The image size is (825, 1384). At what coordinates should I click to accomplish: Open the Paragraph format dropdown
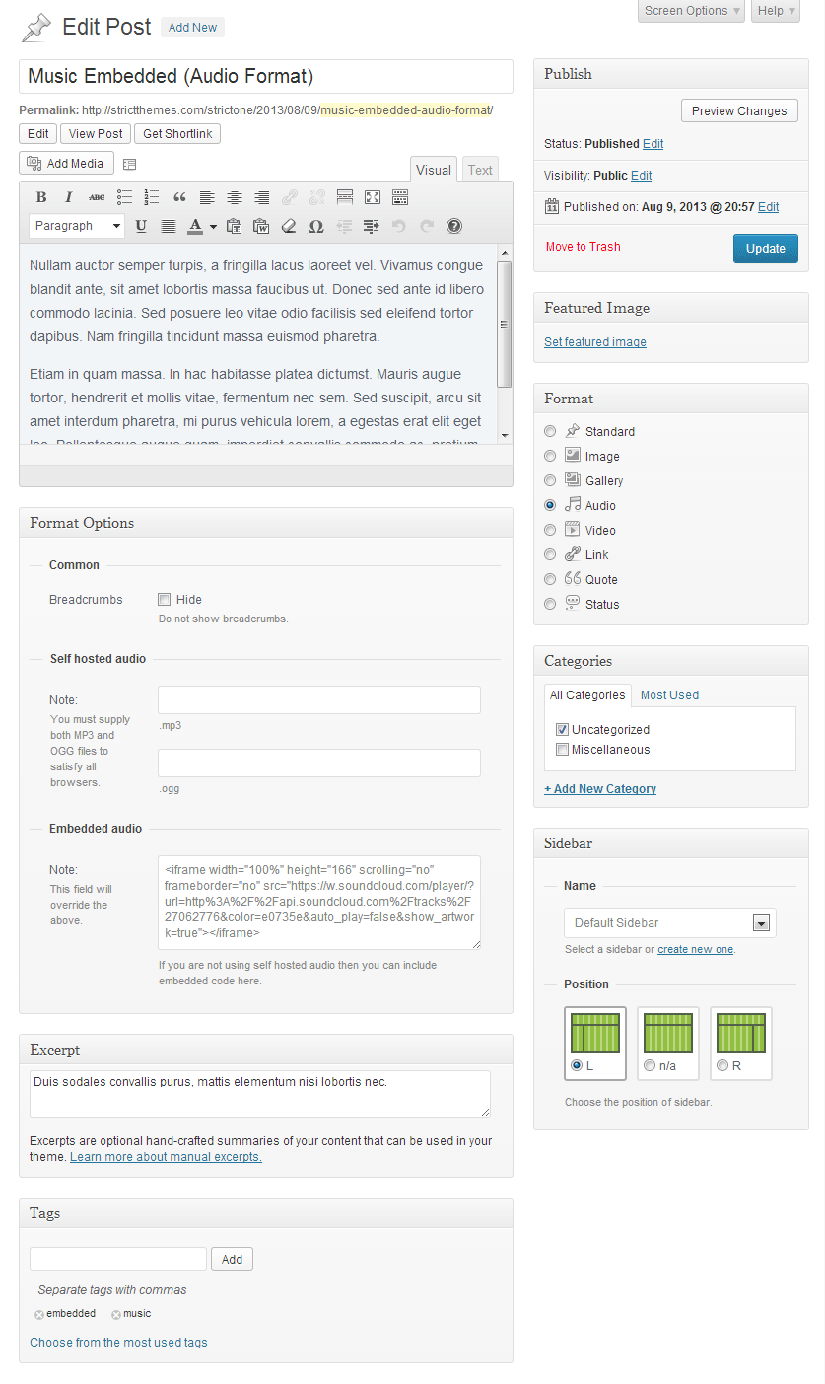77,226
